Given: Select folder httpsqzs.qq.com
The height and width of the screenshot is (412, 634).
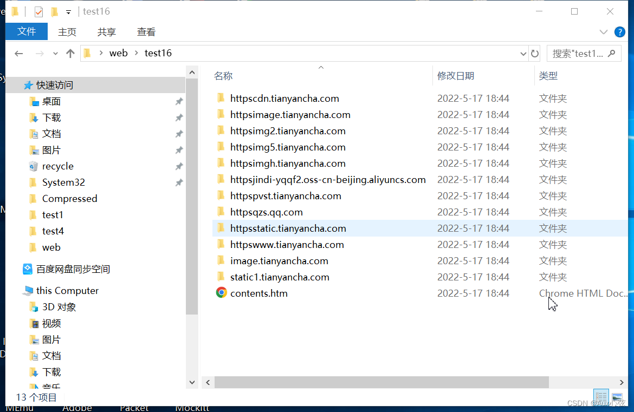Looking at the screenshot, I should tap(267, 212).
